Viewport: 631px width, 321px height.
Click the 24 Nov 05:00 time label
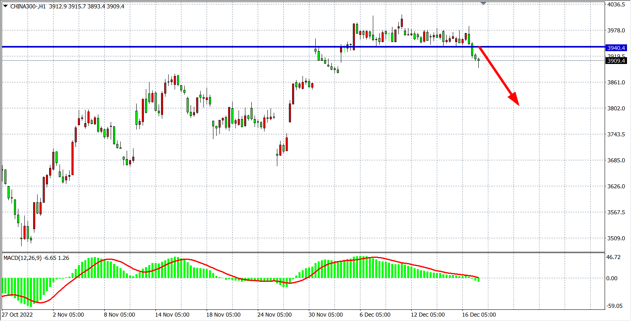275,315
